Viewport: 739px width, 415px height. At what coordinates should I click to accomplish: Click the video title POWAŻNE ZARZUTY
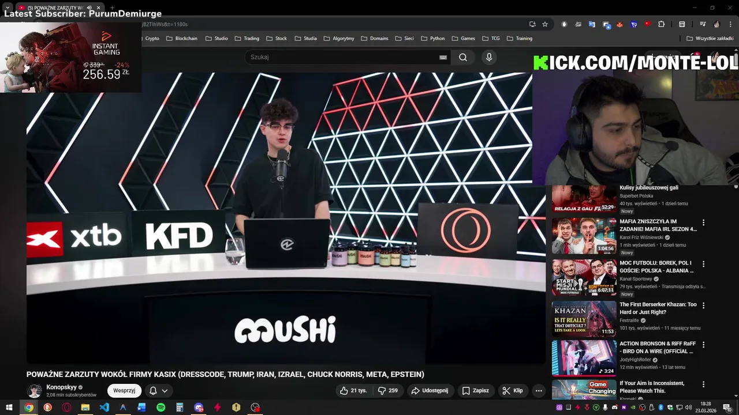[x=225, y=374]
